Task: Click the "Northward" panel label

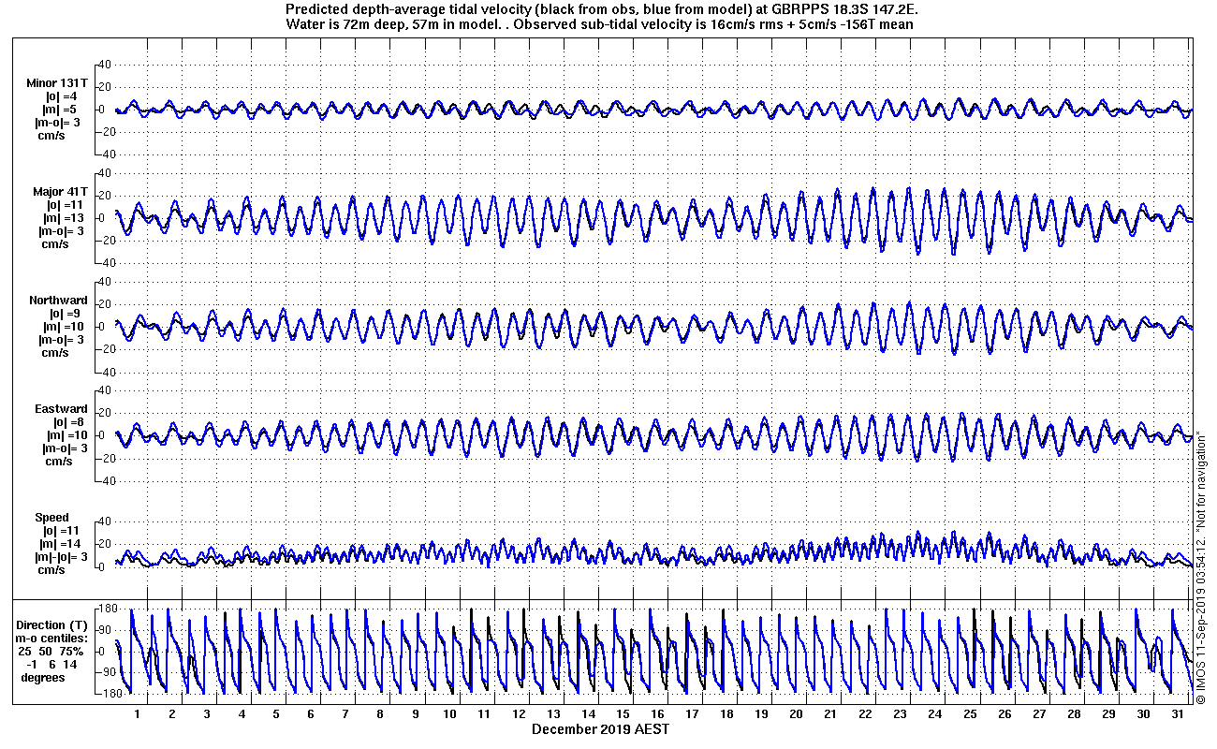Action: click(58, 301)
